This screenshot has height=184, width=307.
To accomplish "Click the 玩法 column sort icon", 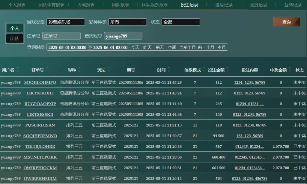I will pos(109,70).
